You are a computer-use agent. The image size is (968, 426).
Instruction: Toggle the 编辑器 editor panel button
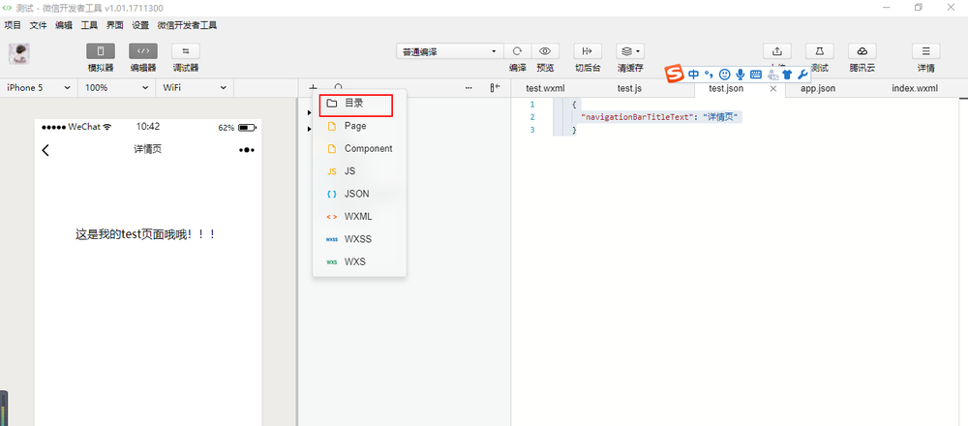tap(142, 51)
